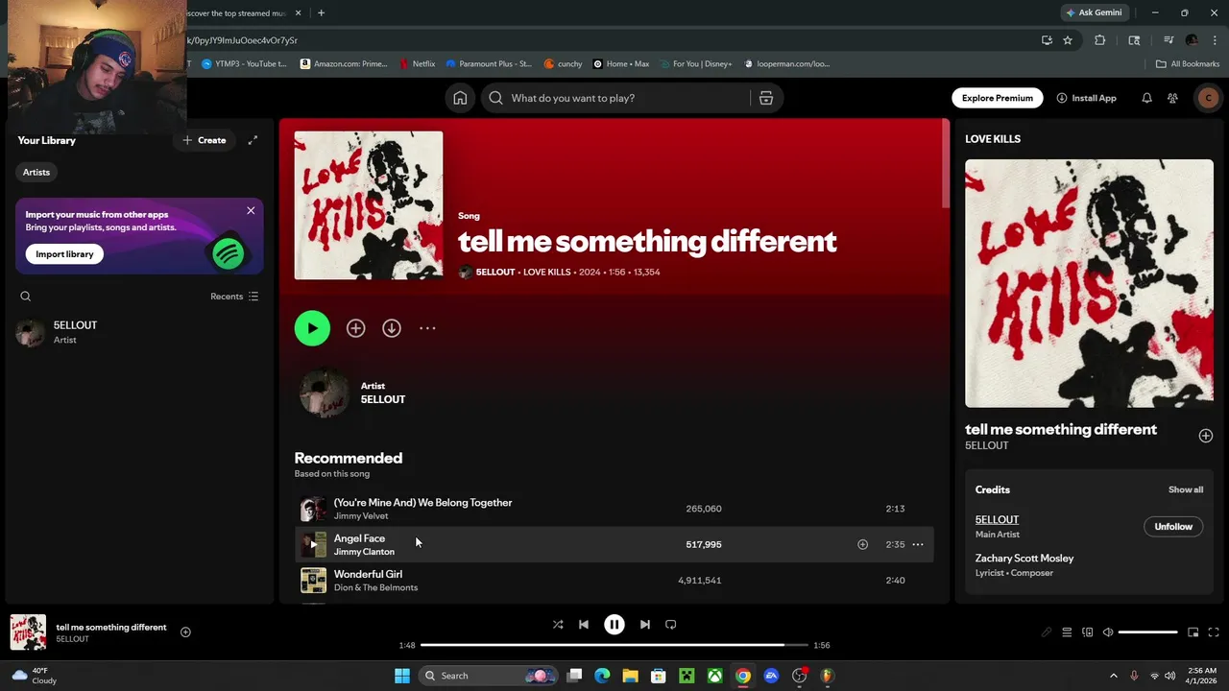
Task: Seek on the song progress bar
Action: pyautogui.click(x=614, y=645)
